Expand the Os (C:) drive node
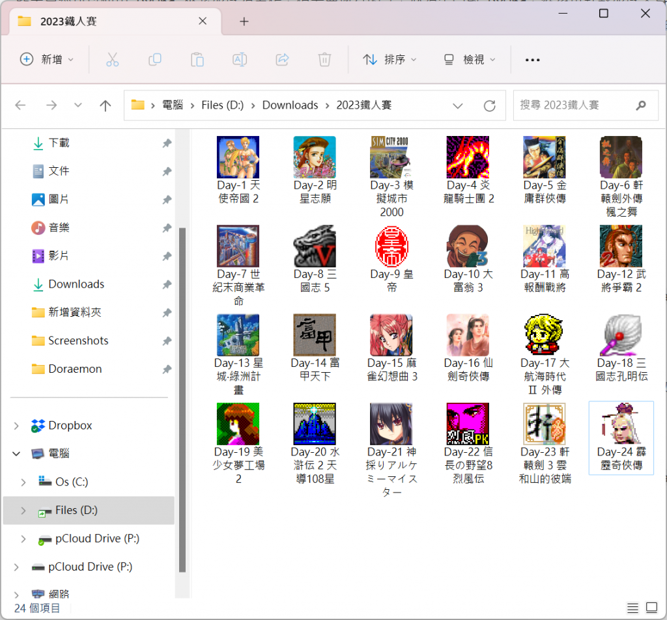Viewport: 667px width, 620px height. (x=23, y=482)
